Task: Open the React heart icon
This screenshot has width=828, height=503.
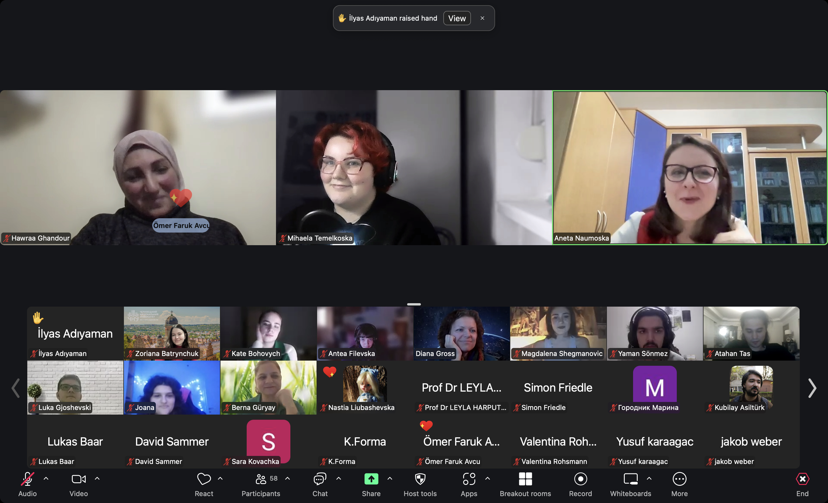Action: pos(204,479)
